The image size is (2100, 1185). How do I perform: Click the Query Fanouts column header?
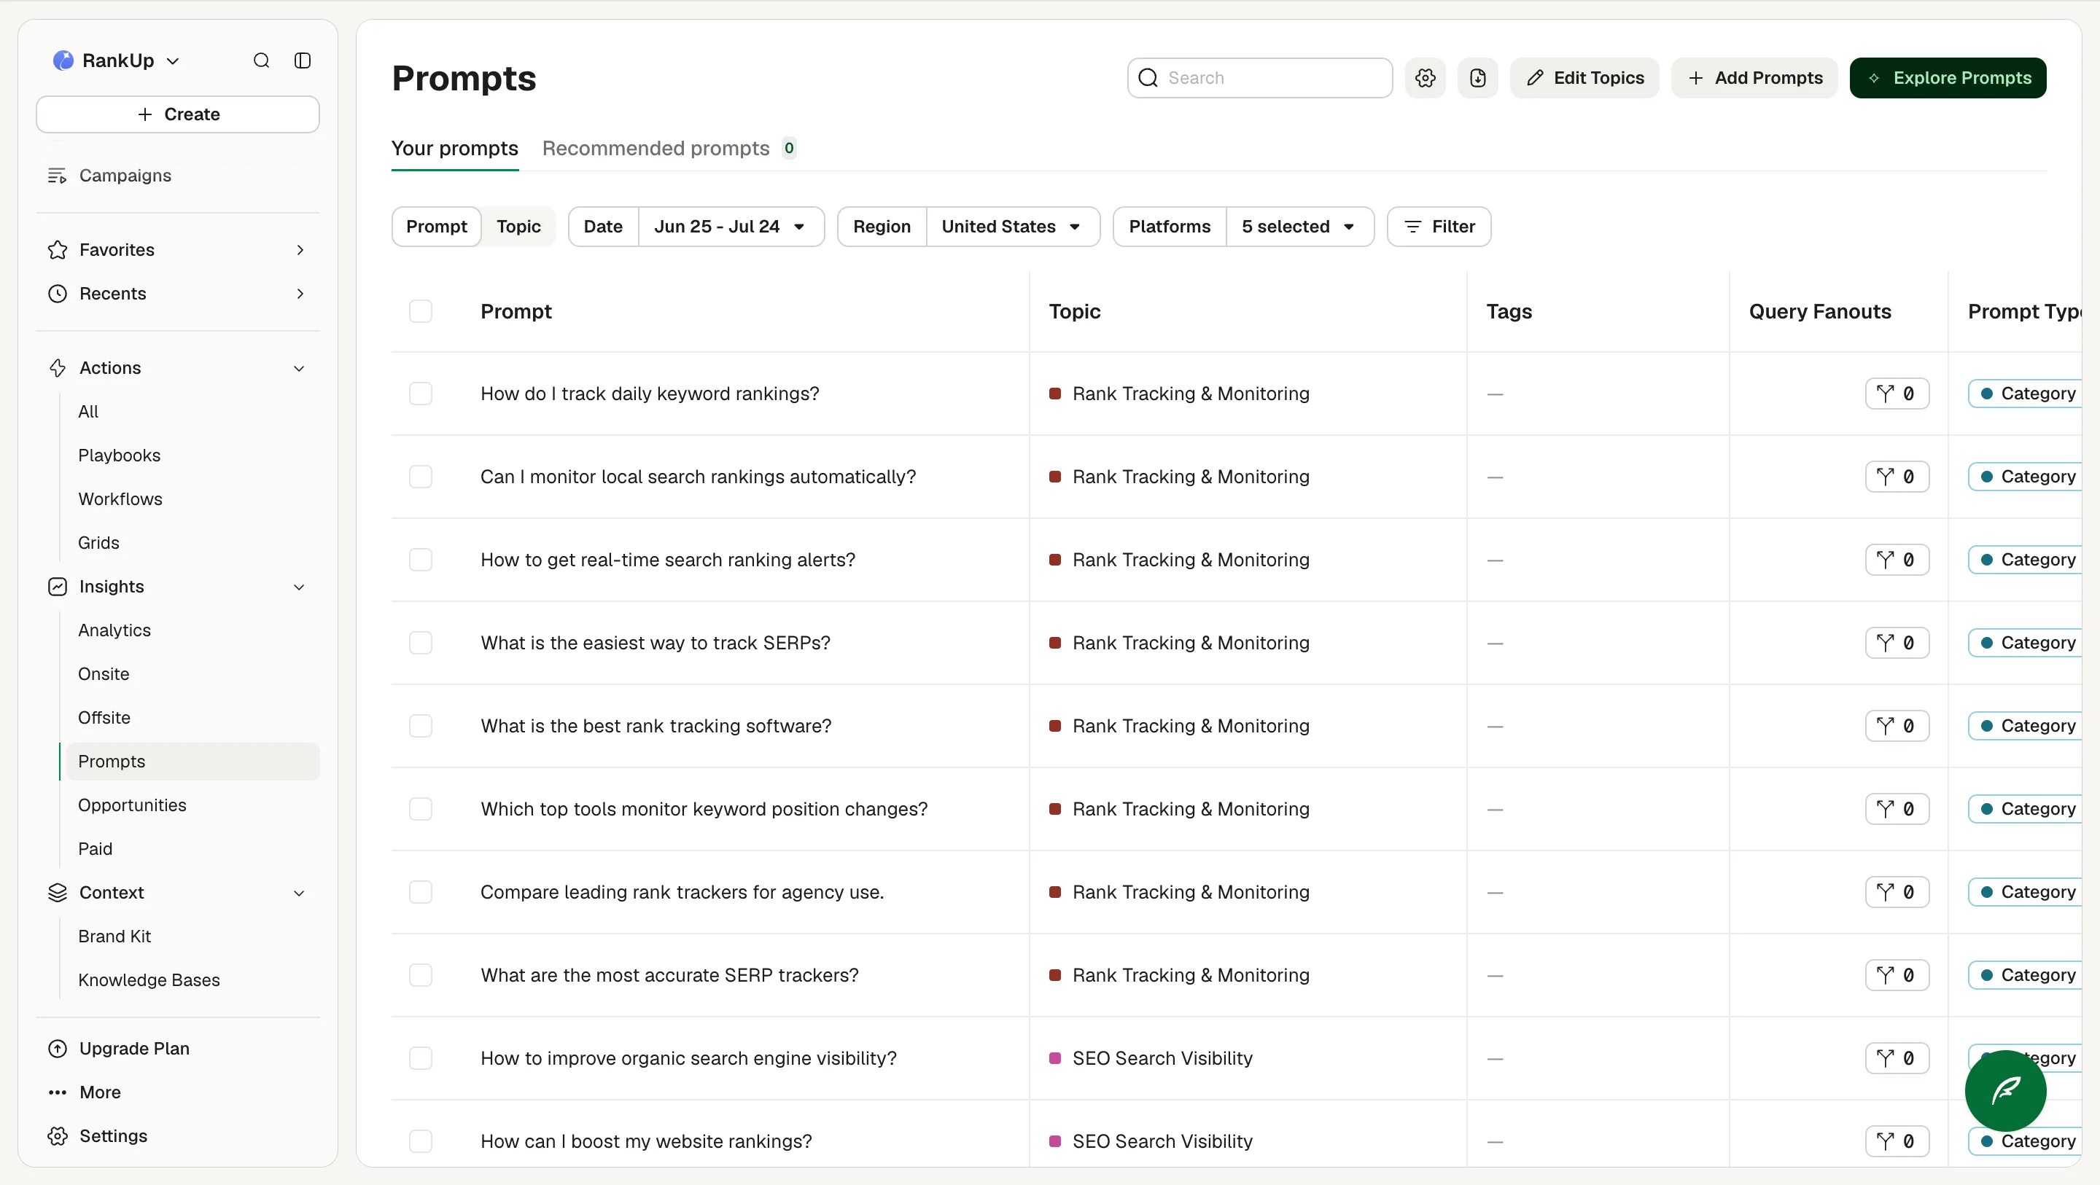click(1819, 311)
